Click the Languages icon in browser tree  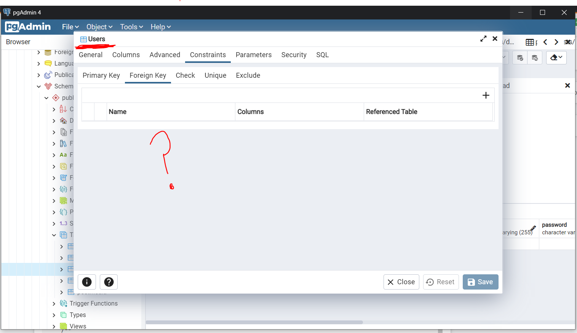pos(48,63)
